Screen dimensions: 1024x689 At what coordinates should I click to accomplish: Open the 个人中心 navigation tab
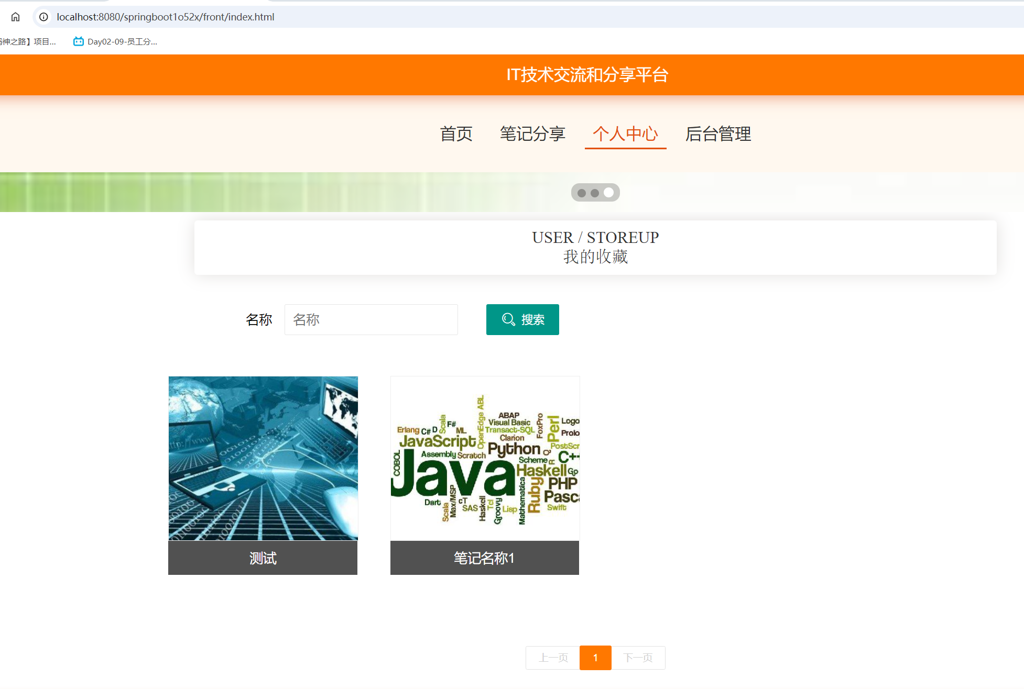coord(625,134)
